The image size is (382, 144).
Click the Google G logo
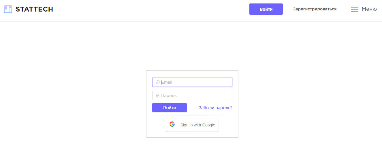[172, 124]
